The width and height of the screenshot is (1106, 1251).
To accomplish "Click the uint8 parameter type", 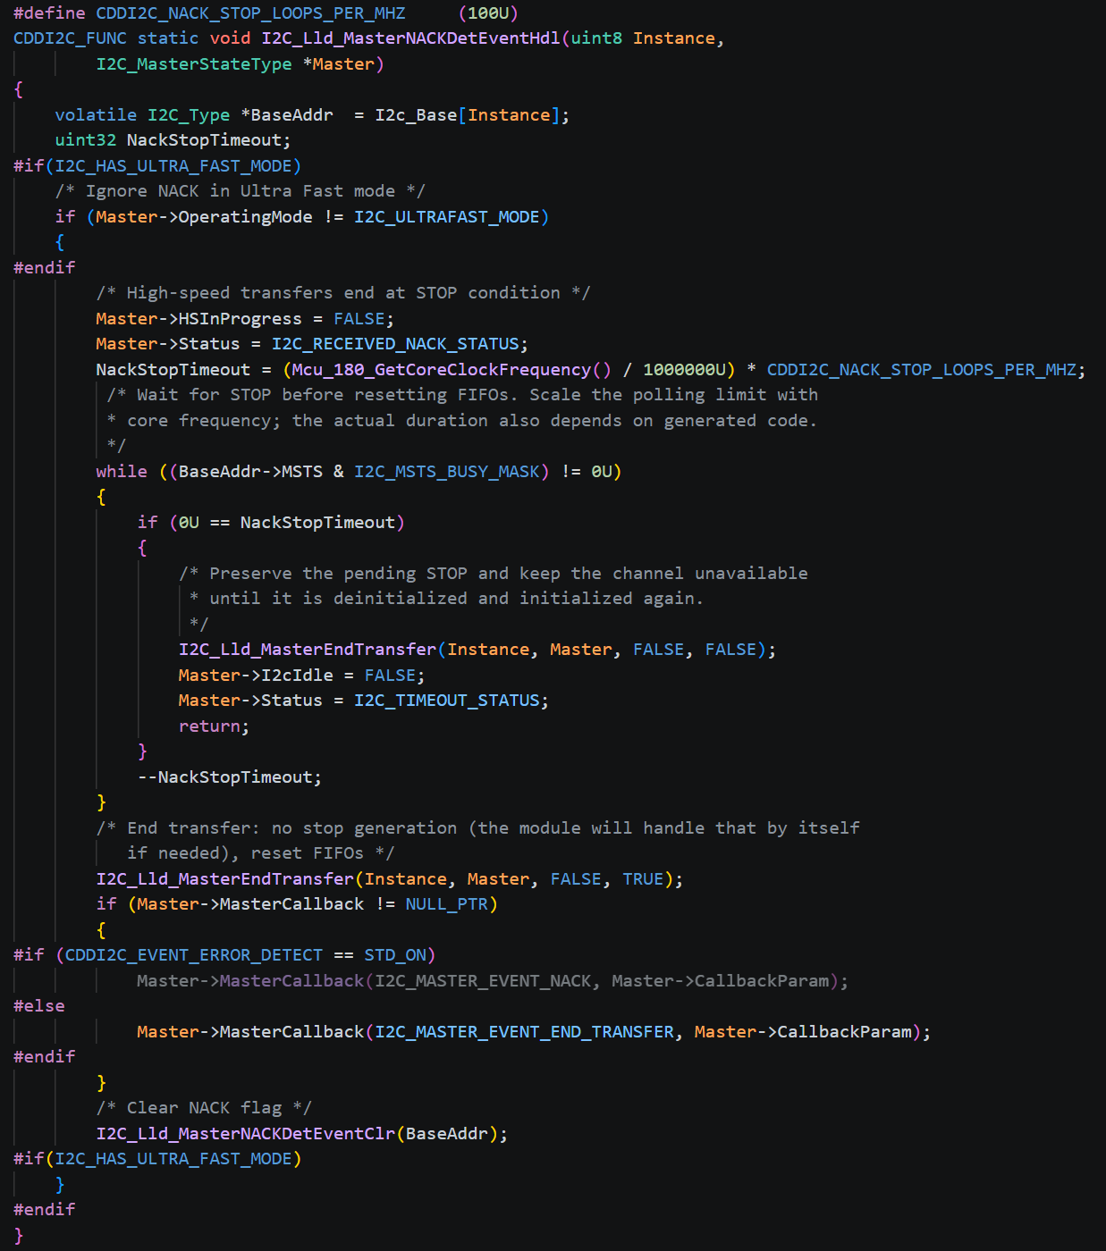I will pyautogui.click(x=596, y=38).
